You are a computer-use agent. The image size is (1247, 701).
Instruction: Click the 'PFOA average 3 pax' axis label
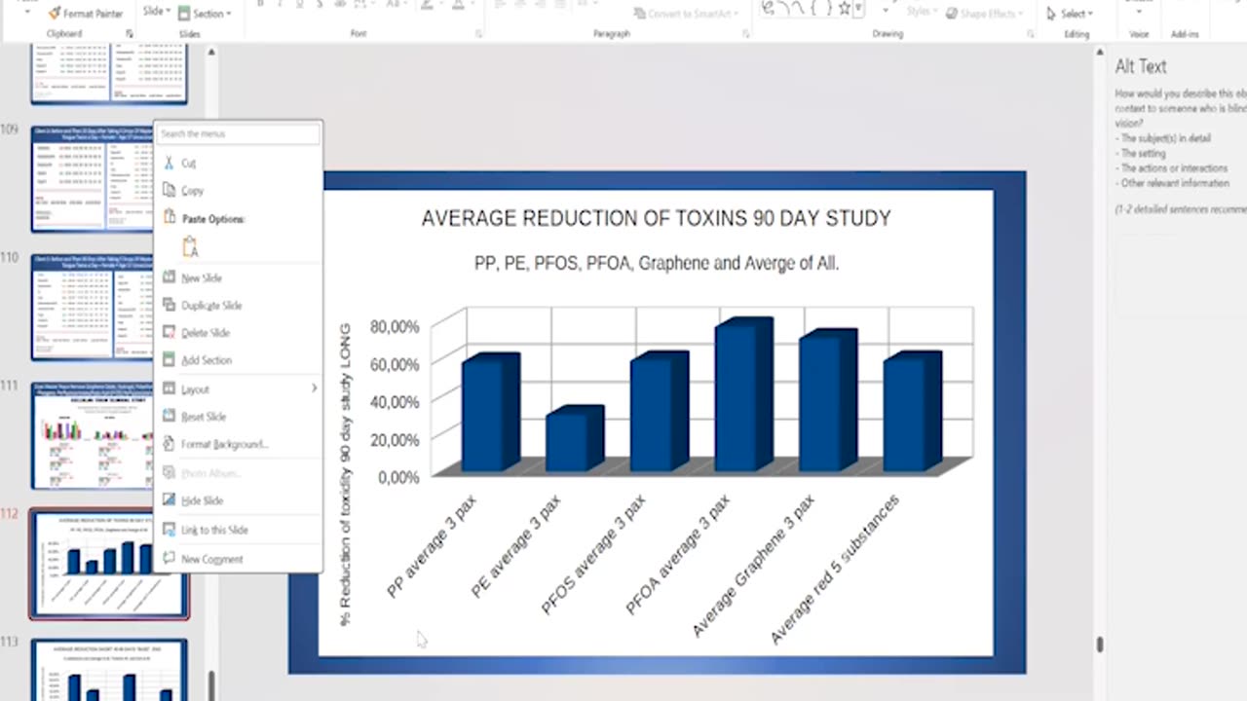[x=678, y=555]
